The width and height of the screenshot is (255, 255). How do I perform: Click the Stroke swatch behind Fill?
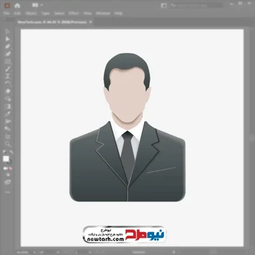pos(10,162)
